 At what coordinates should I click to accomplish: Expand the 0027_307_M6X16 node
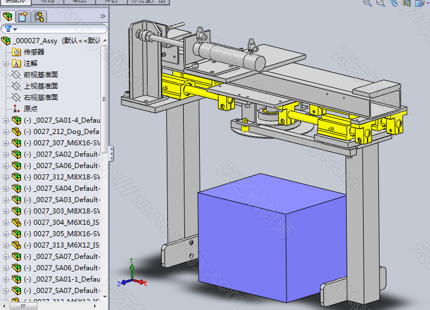[6, 143]
